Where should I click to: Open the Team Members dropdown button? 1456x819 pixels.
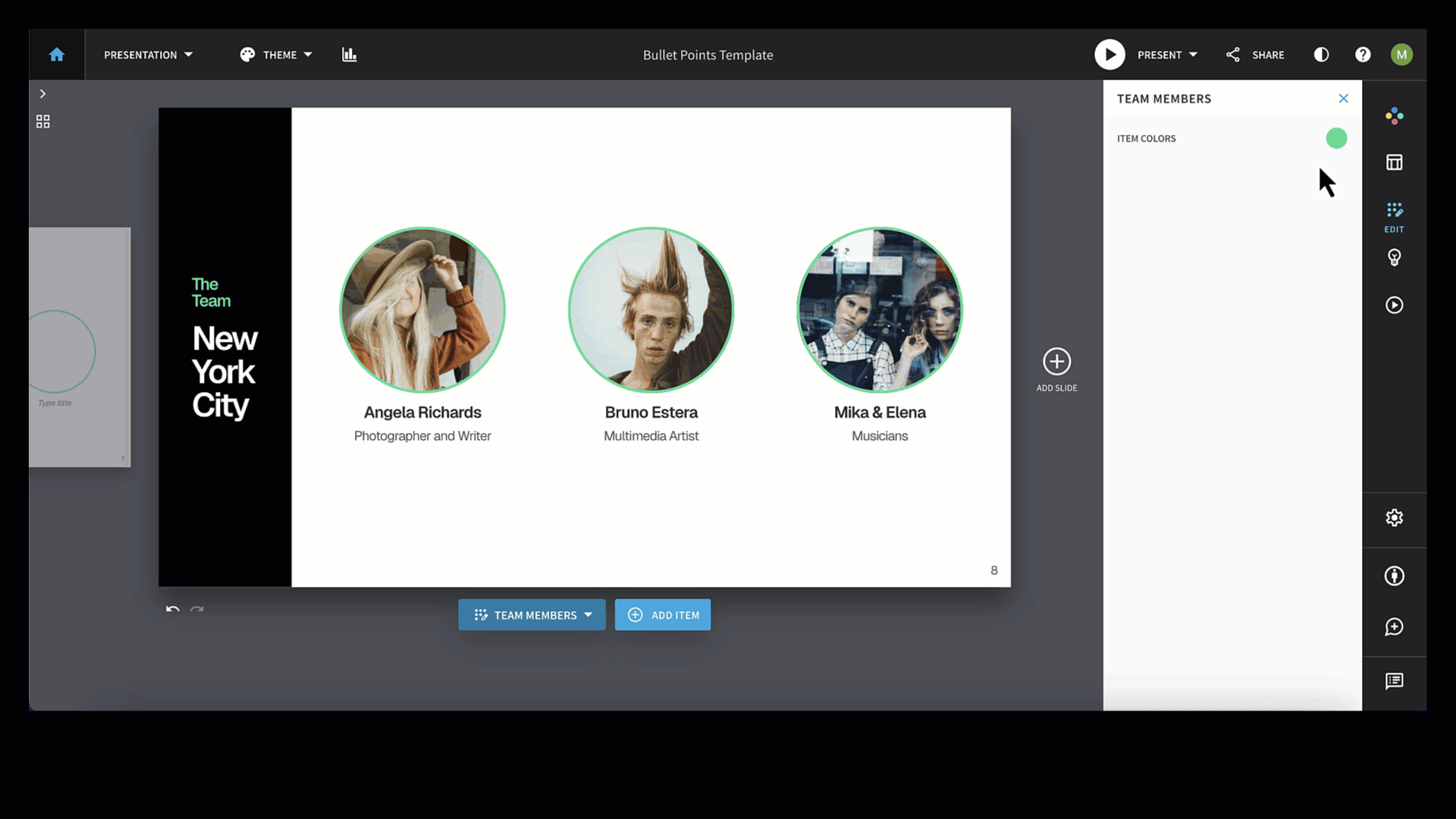(532, 615)
